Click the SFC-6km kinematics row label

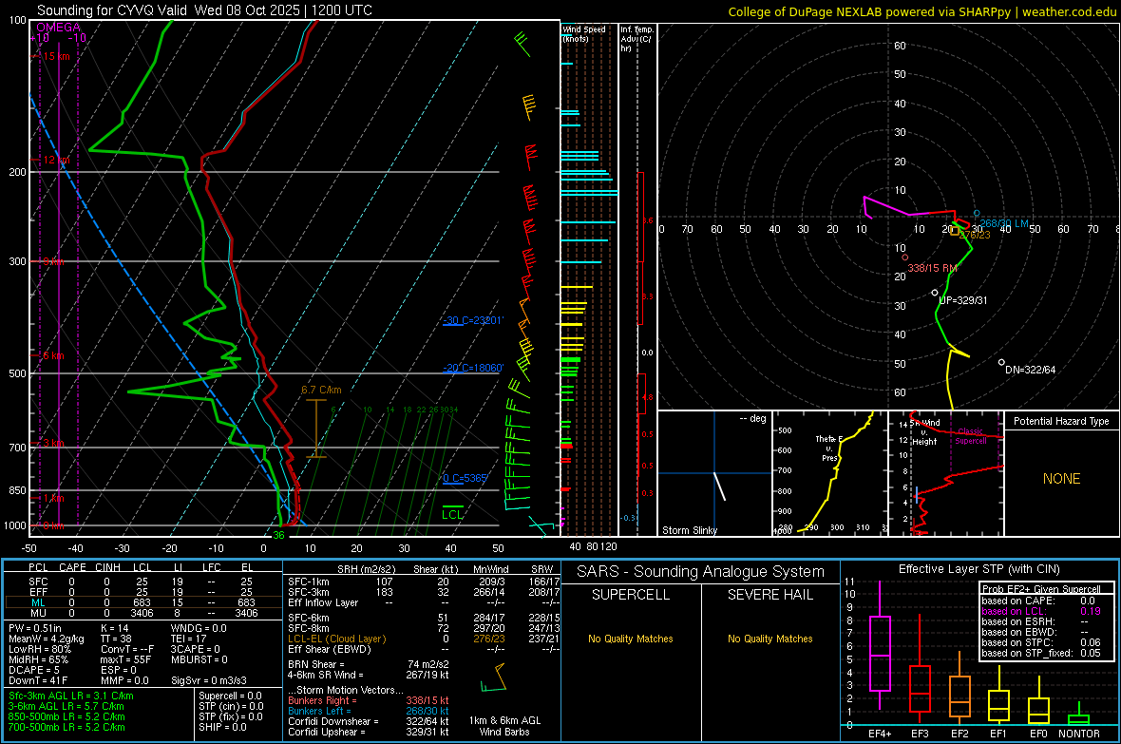pos(309,618)
